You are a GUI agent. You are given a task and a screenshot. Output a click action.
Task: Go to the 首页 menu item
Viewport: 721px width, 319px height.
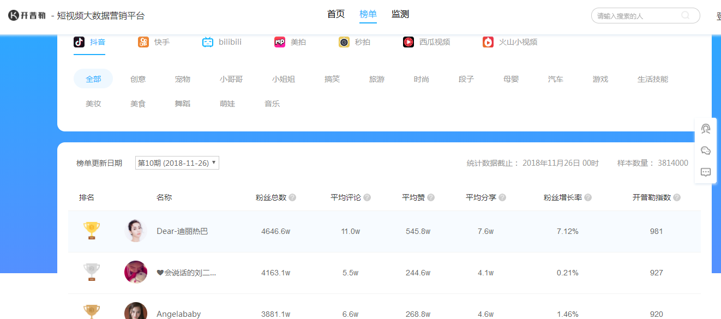[335, 14]
